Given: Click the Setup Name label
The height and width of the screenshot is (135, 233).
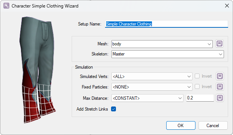Looking at the screenshot, I should [90, 24].
